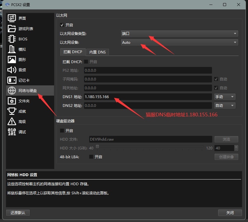Enable the 48-bit LBA checkbox

(x=91, y=157)
